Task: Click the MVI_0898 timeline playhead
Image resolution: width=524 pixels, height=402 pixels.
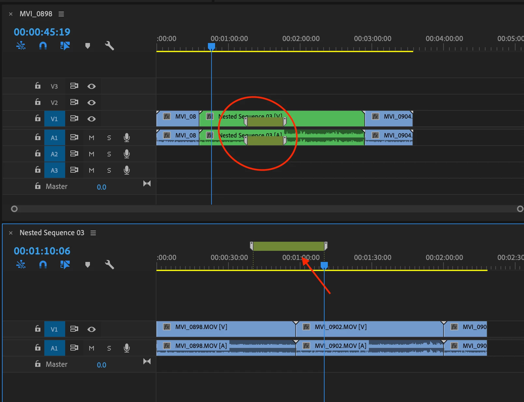Action: click(x=211, y=47)
